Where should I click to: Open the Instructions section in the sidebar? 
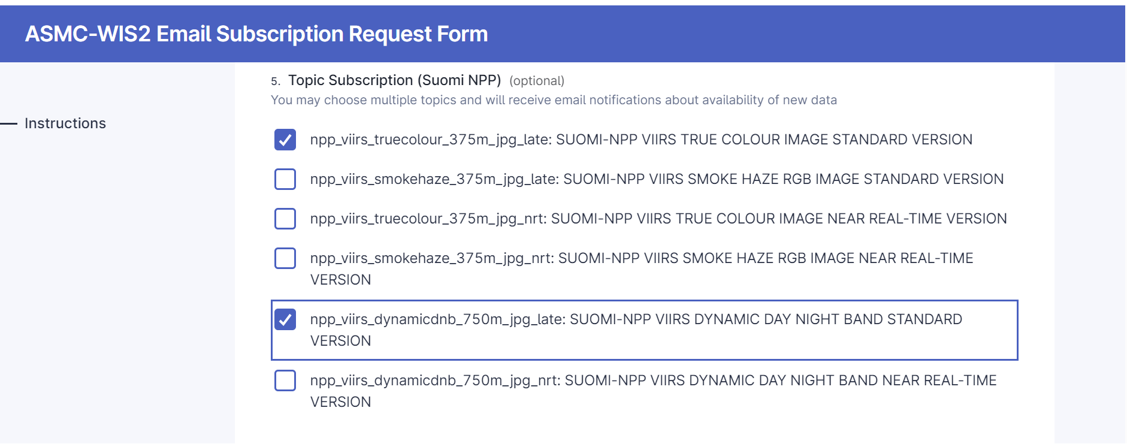[x=65, y=123]
